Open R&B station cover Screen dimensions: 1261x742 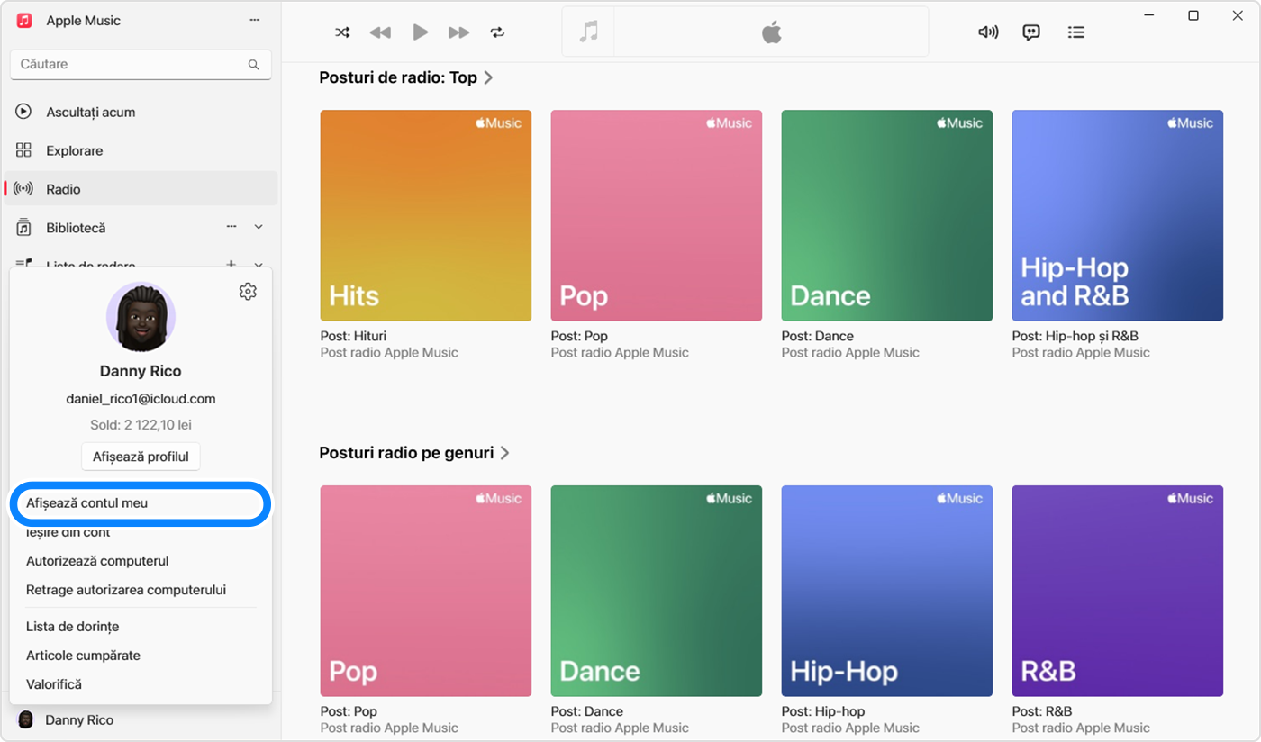coord(1118,591)
